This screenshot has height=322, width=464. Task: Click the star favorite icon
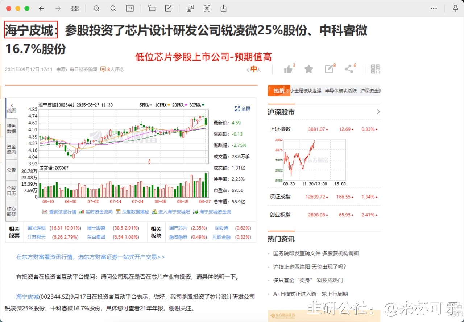pyautogui.click(x=309, y=69)
